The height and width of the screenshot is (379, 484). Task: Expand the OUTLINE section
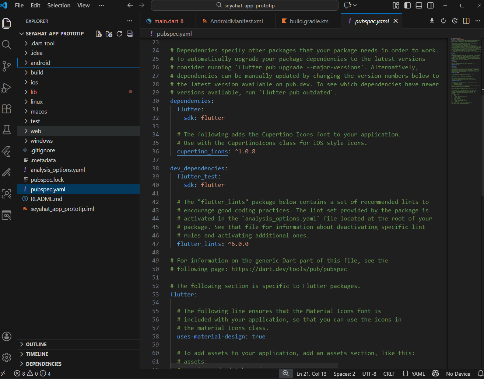point(78,344)
